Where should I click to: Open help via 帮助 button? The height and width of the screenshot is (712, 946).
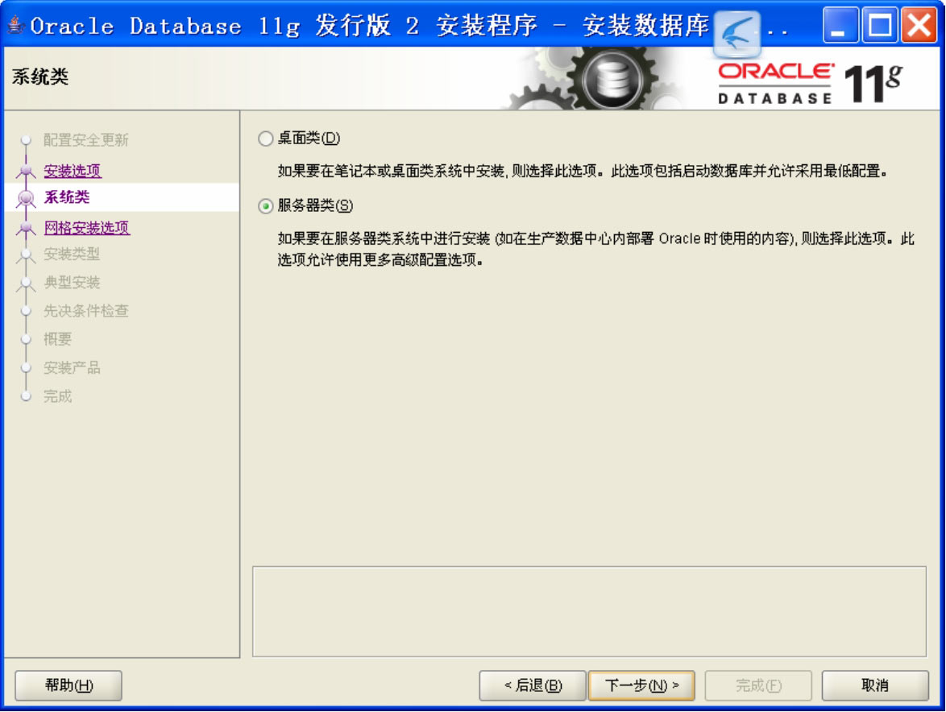tap(68, 685)
